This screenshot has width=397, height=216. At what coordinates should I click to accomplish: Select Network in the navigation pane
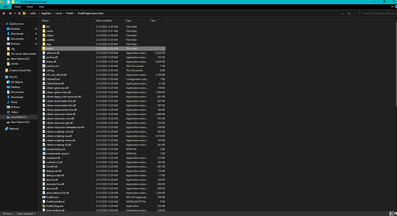point(14,129)
